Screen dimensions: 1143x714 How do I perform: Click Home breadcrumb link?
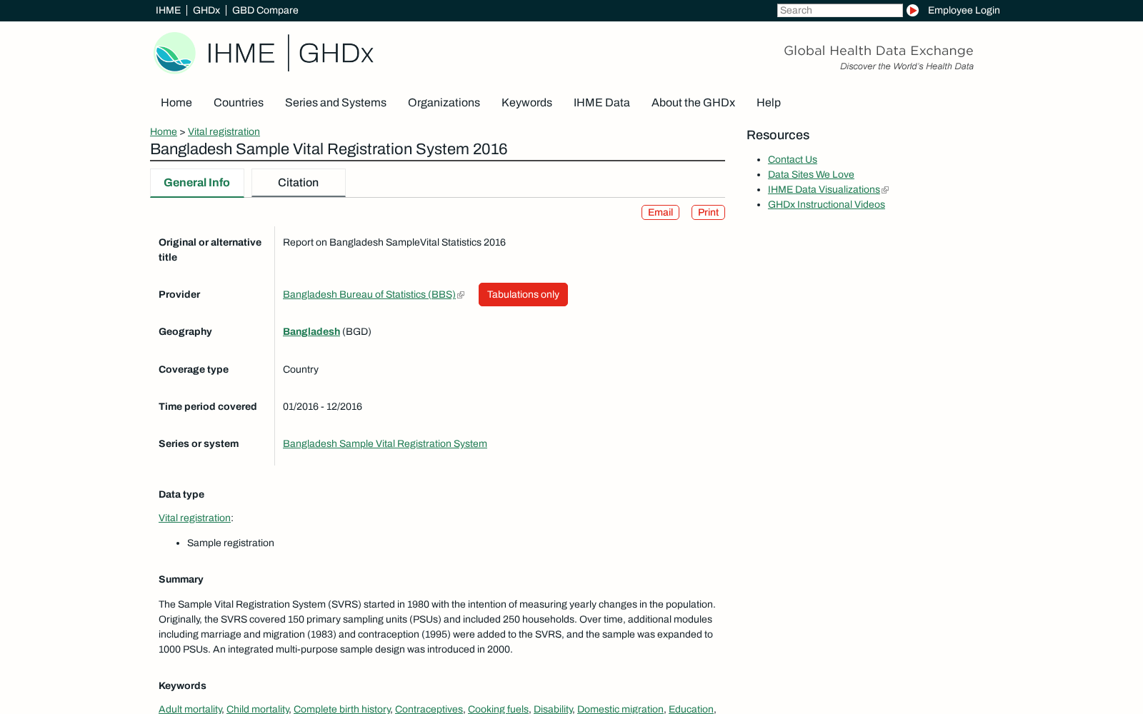click(x=164, y=131)
